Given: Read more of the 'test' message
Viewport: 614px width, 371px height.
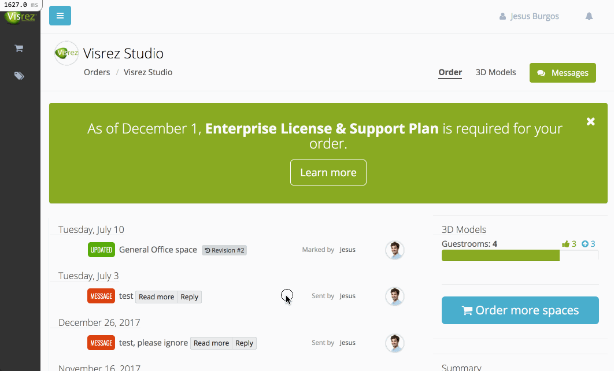Looking at the screenshot, I should (156, 297).
